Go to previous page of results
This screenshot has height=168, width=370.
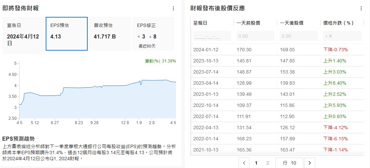pyautogui.click(x=244, y=163)
